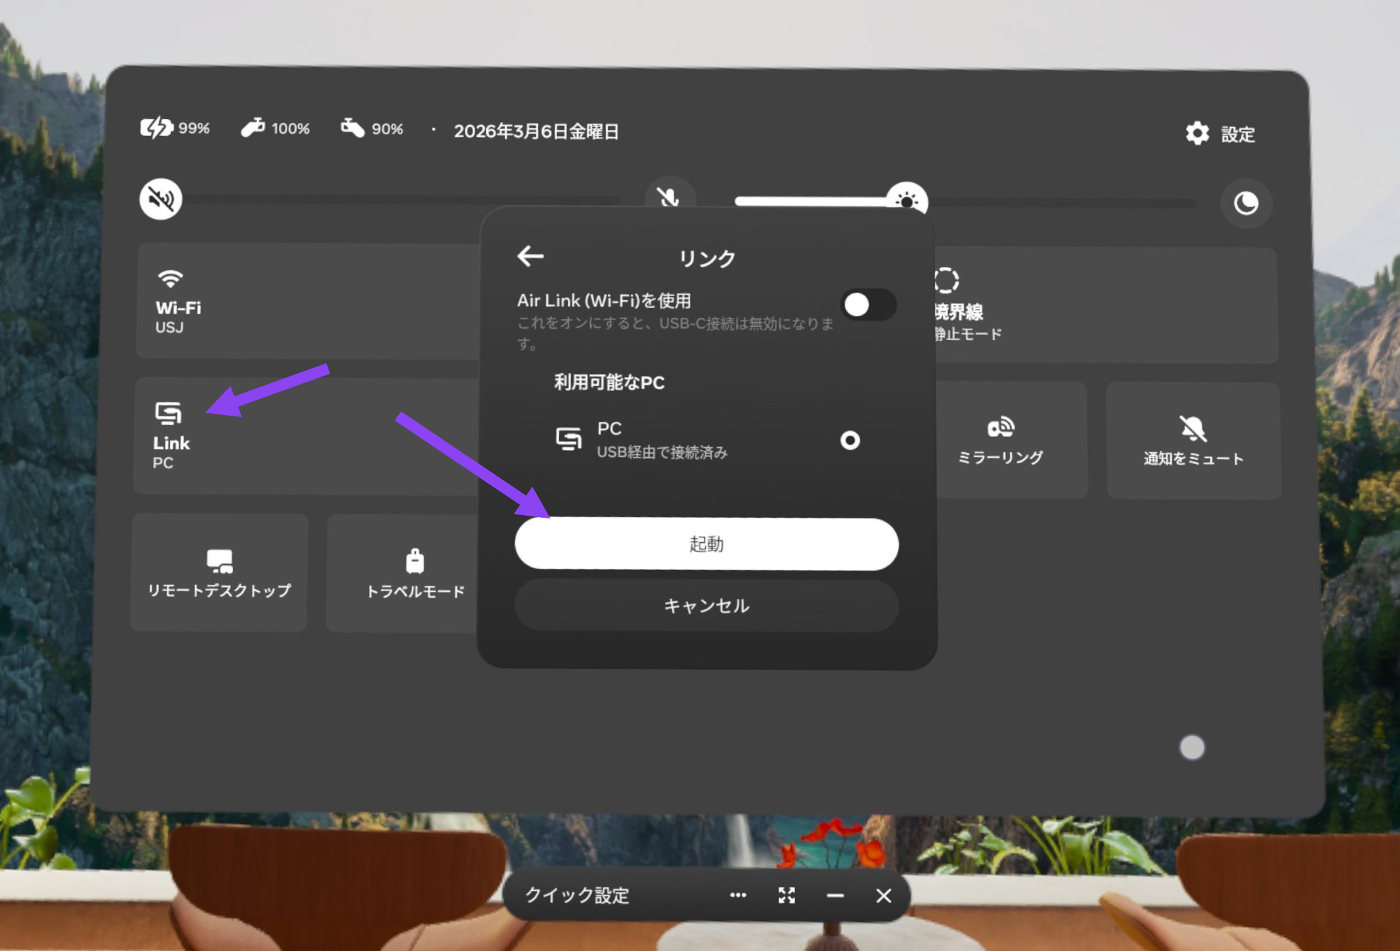Toggle the microphone mute icon
Screen dimensions: 1400x951
tap(668, 196)
